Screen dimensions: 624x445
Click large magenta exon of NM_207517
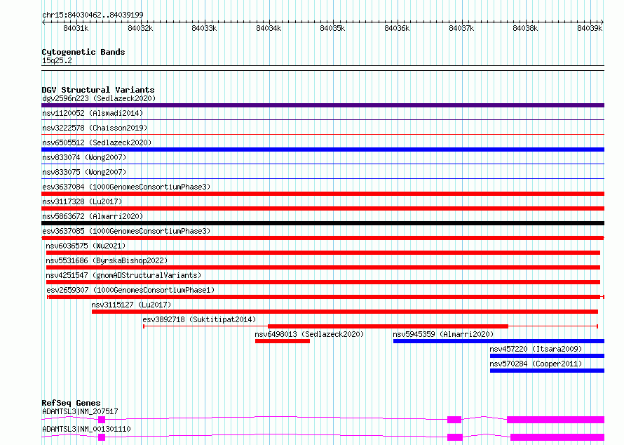point(555,420)
